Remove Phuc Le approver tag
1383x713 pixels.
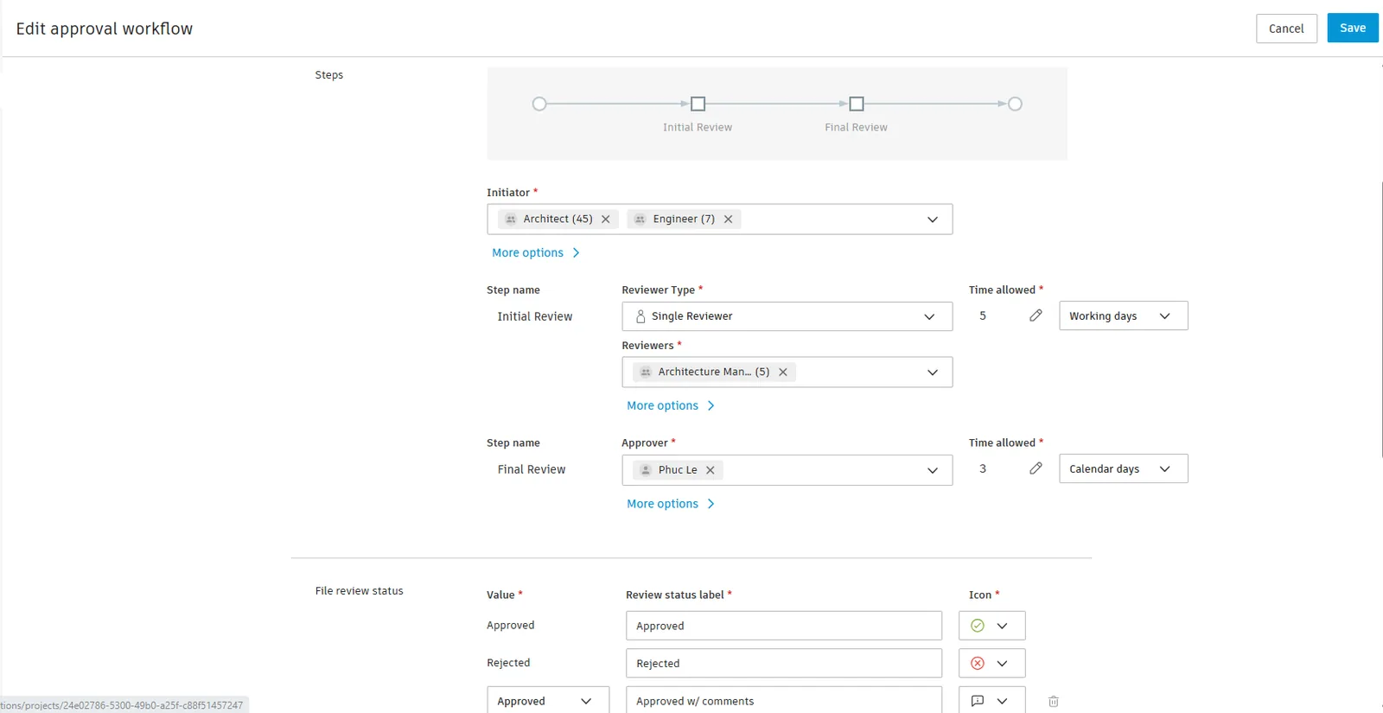pos(711,470)
